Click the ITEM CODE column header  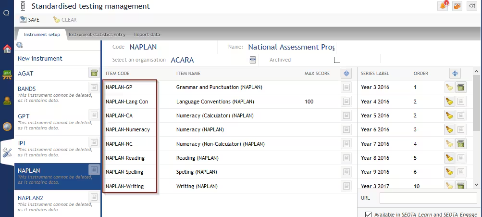tap(117, 74)
